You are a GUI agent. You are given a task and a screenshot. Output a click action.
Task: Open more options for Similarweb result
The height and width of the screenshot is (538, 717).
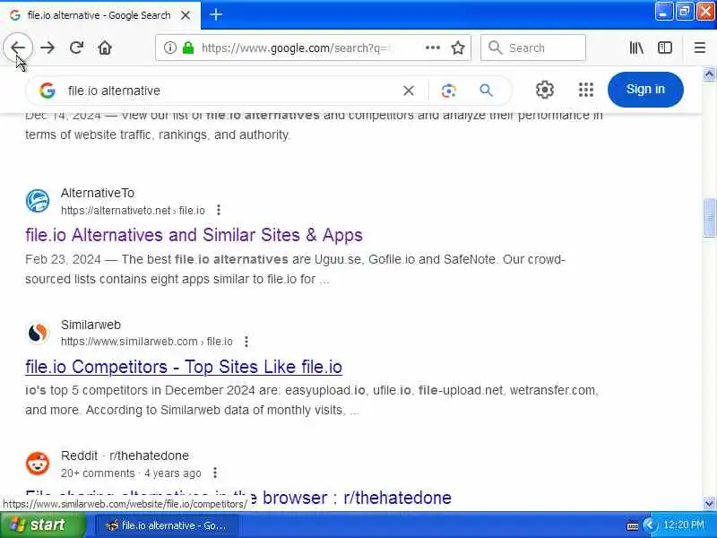click(x=246, y=342)
